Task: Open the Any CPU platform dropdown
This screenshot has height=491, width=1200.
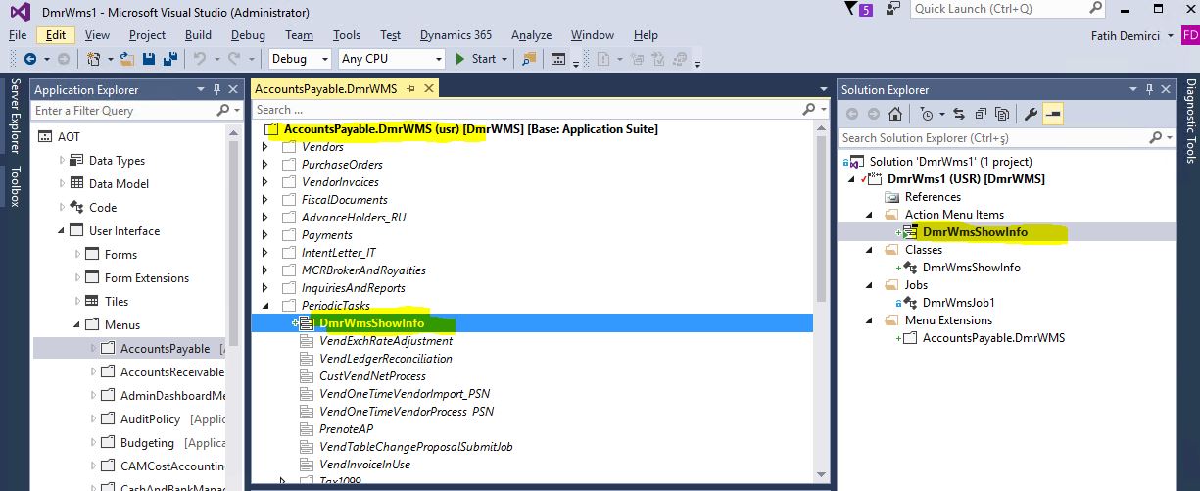Action: pos(391,59)
